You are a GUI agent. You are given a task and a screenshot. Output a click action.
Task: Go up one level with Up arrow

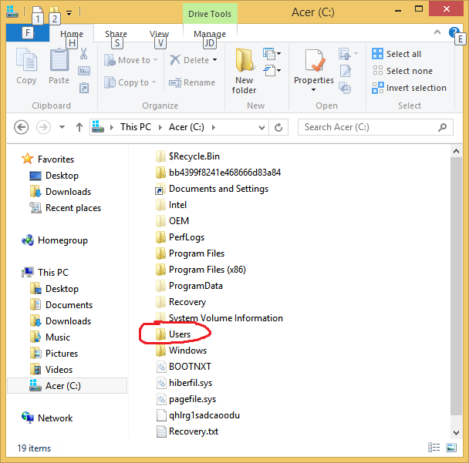click(79, 127)
